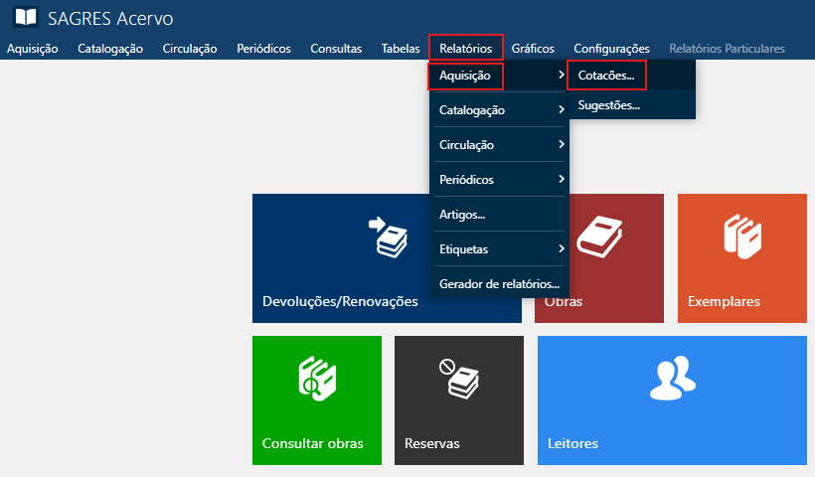815x477 pixels.
Task: Click the Obras book icon
Action: [600, 237]
